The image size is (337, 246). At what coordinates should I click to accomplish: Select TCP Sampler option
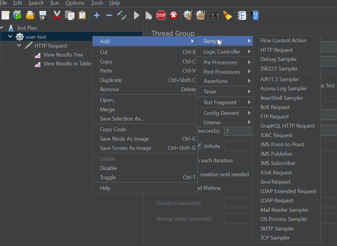(287, 238)
